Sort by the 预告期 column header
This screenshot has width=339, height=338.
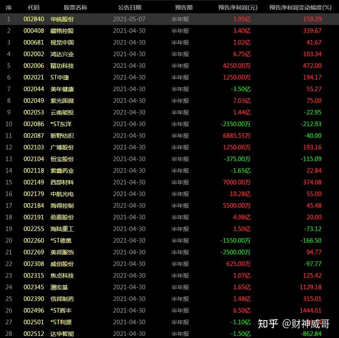tap(183, 7)
